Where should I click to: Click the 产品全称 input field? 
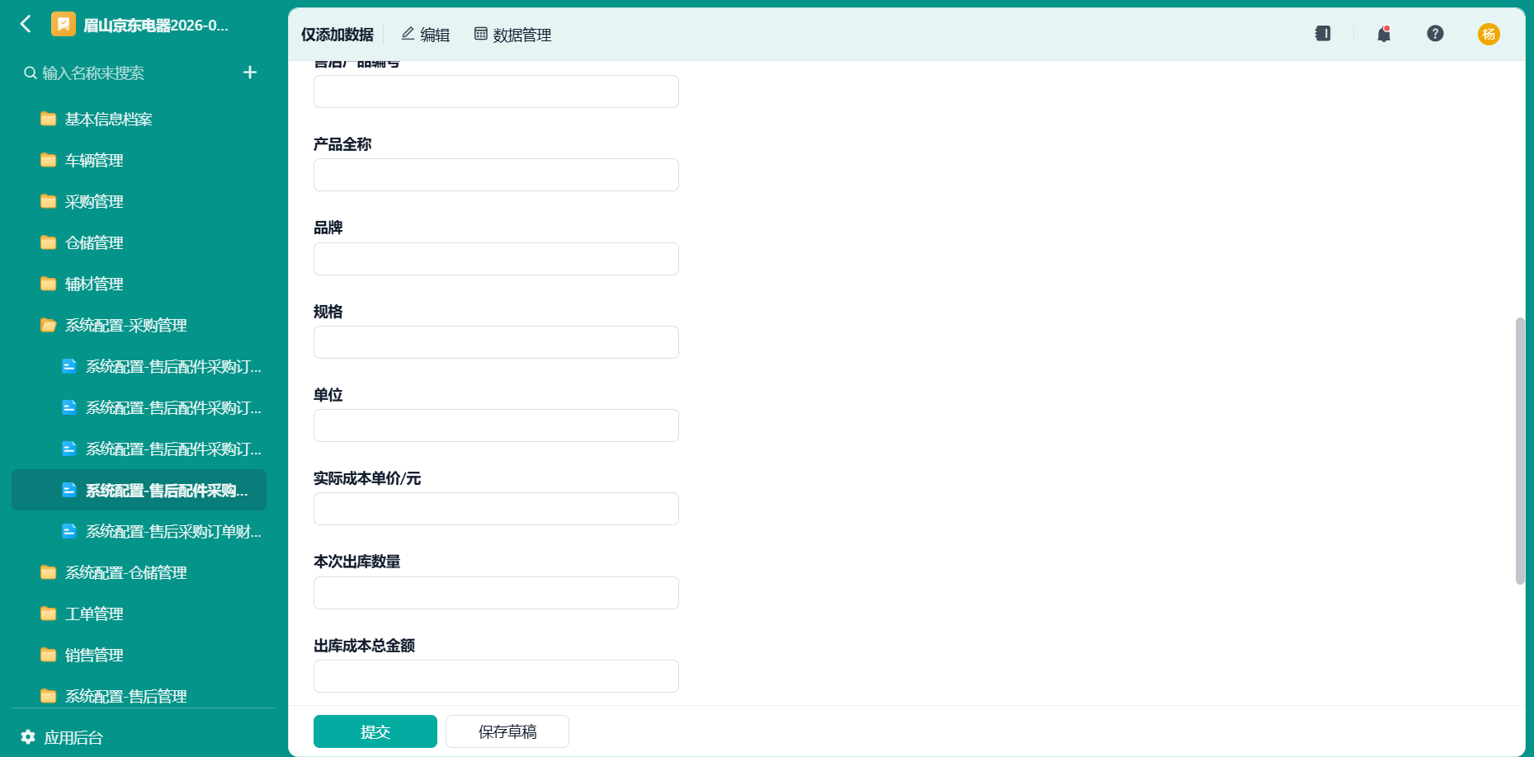(496, 175)
